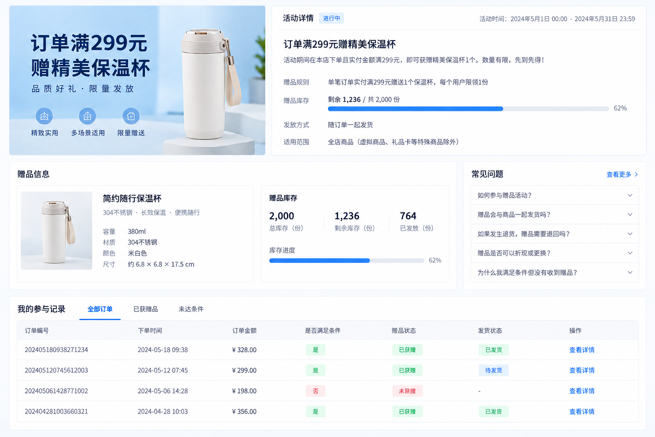Click the 简约随行保温杯 product title
655x437 pixels.
click(x=132, y=198)
